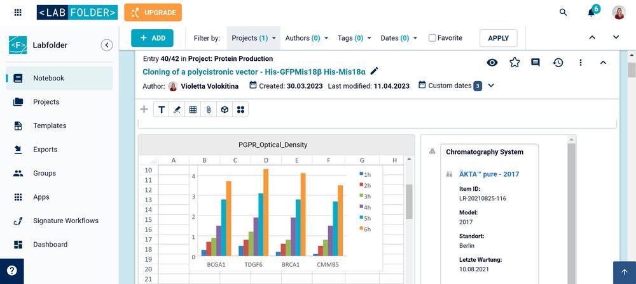Open the comments icon on the entry
Image resolution: width=636 pixels, height=284 pixels.
pos(536,62)
